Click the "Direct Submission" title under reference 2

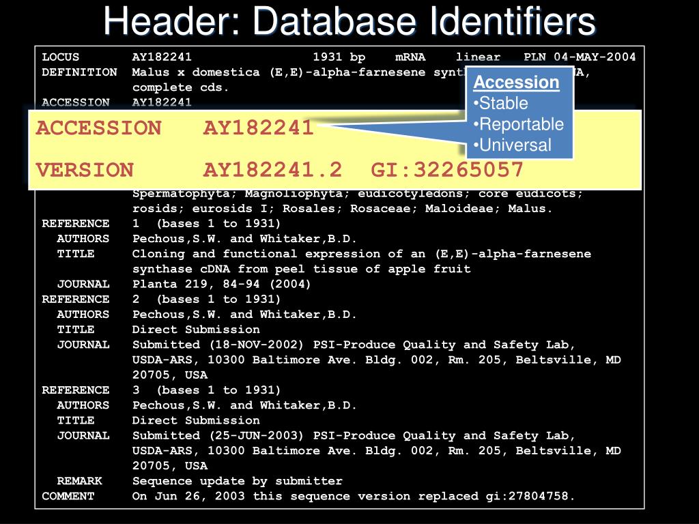pyautogui.click(x=196, y=330)
